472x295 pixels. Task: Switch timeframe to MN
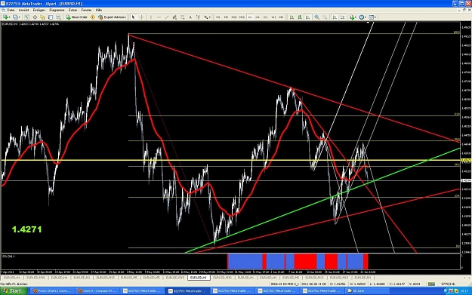click(281, 17)
